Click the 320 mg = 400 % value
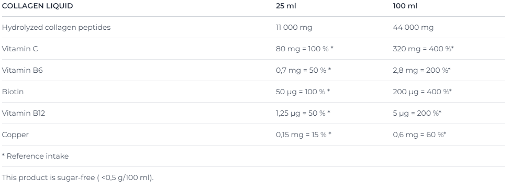This screenshot has width=510, height=190. [x=423, y=49]
